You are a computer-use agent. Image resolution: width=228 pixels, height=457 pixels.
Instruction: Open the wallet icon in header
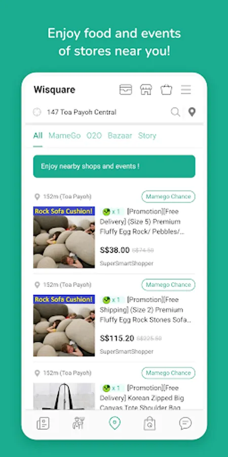click(126, 89)
